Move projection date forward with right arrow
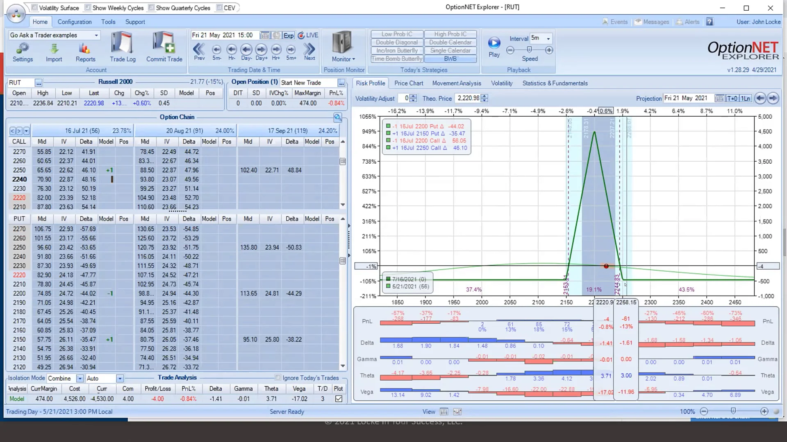The width and height of the screenshot is (787, 442). click(x=773, y=98)
